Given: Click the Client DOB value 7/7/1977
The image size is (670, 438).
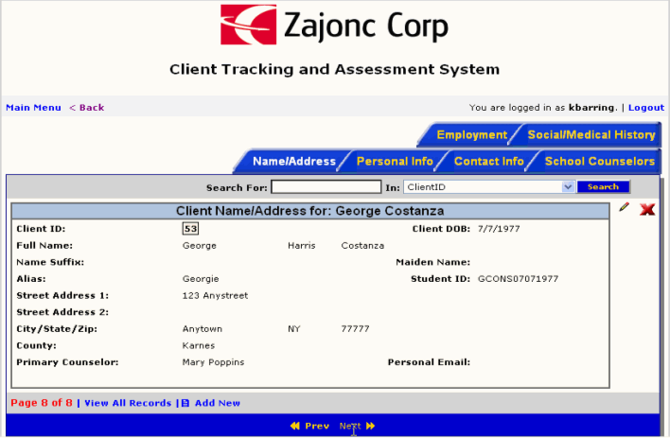Looking at the screenshot, I should click(x=499, y=229).
